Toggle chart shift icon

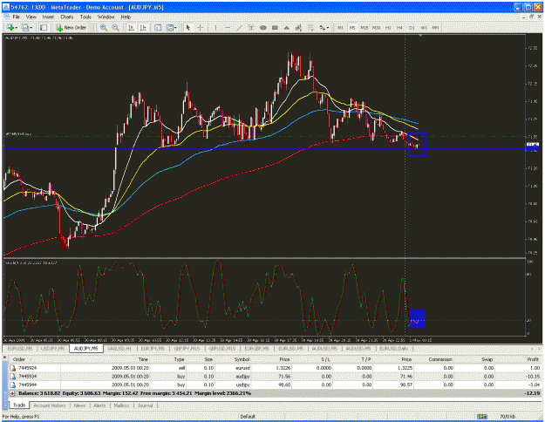tap(143, 27)
